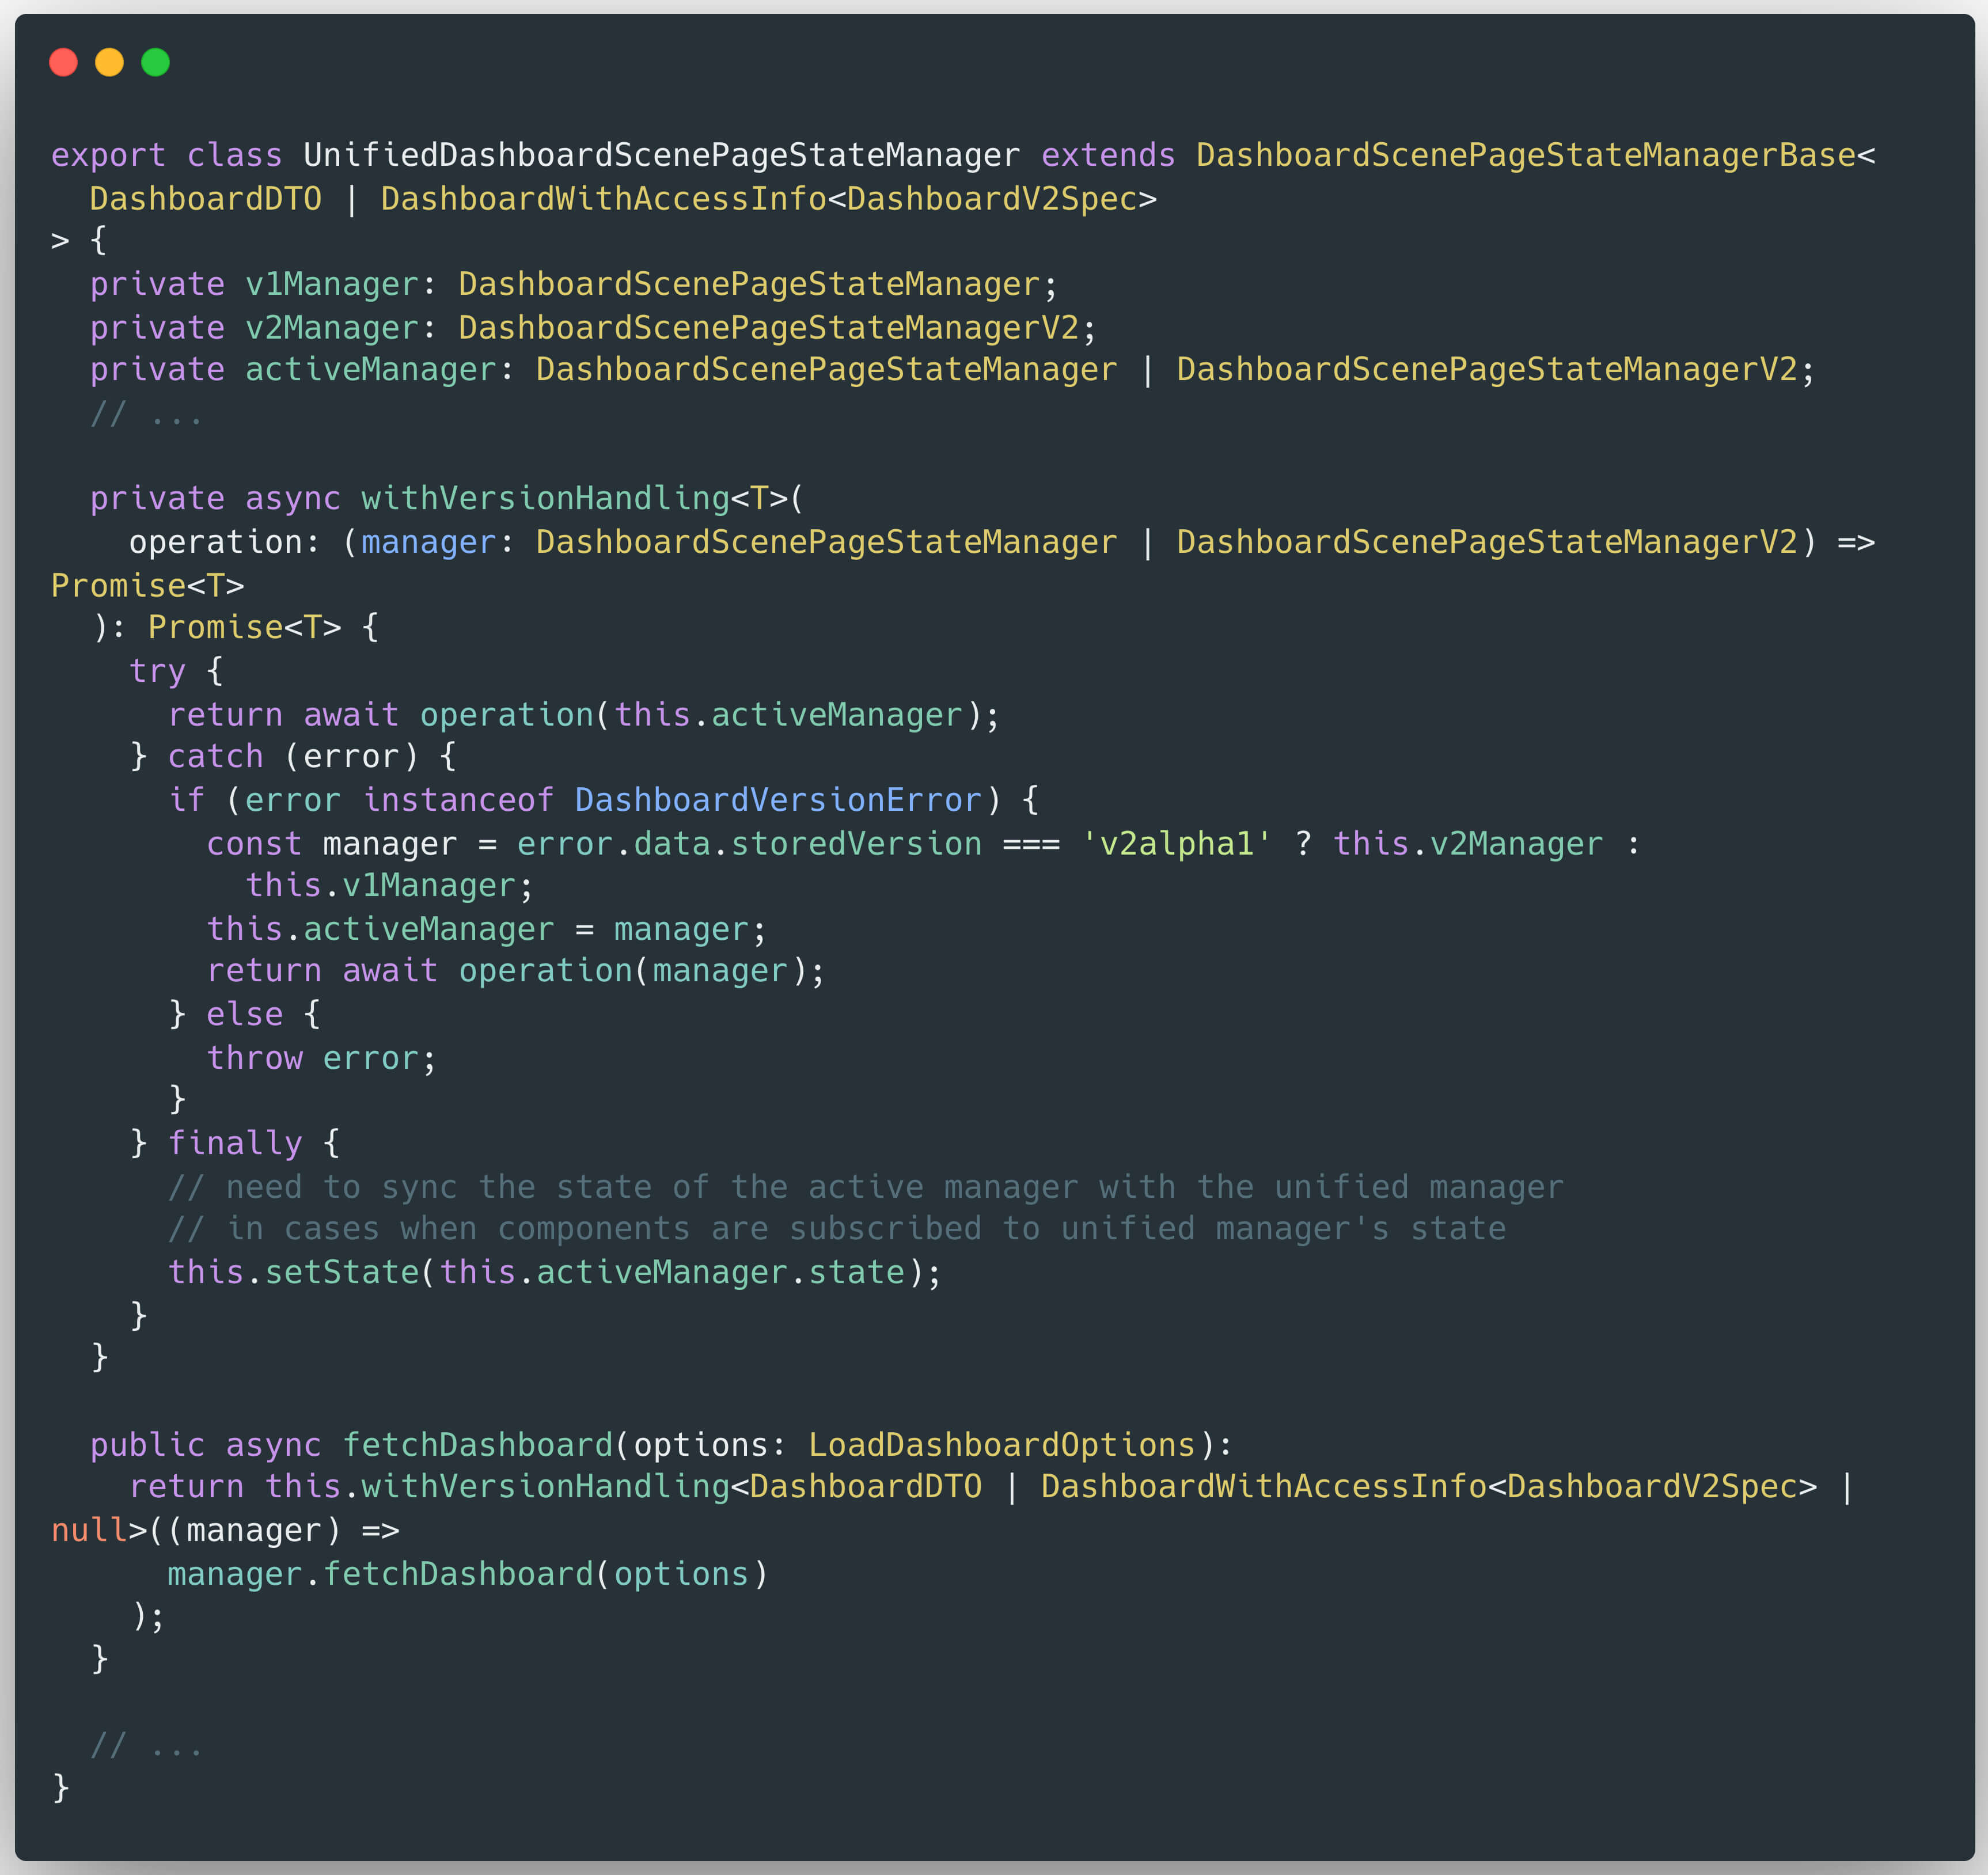Image resolution: width=1988 pixels, height=1875 pixels.
Task: Click the red traffic light button
Action: click(64, 62)
